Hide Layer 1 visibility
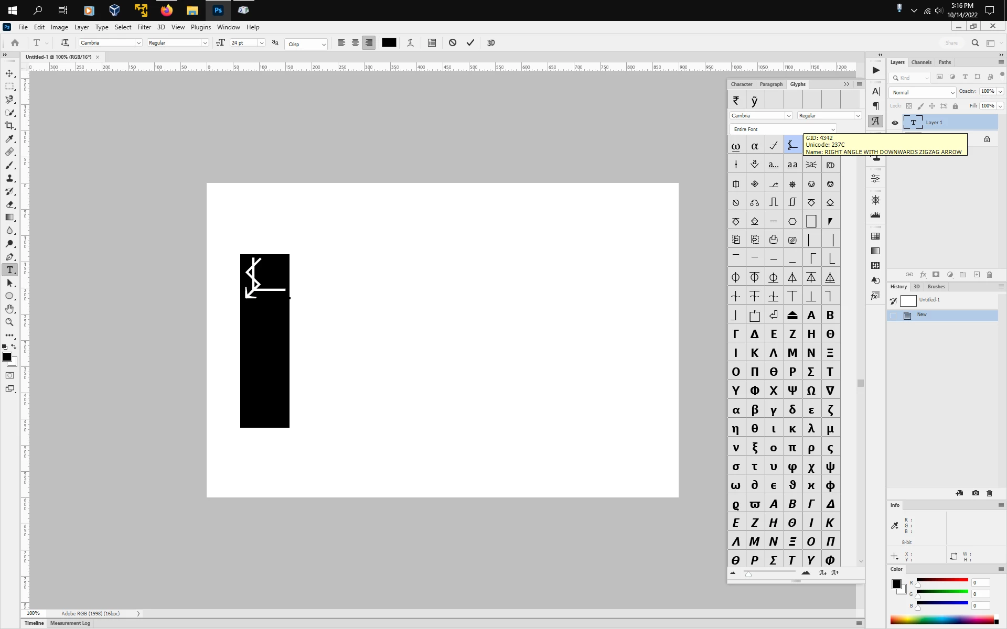Image resolution: width=1007 pixels, height=629 pixels. point(895,123)
